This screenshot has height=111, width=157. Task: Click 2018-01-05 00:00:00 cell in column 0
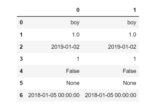[54, 95]
